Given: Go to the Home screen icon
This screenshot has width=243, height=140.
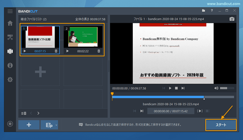Looking at the screenshot, I should [10, 23].
